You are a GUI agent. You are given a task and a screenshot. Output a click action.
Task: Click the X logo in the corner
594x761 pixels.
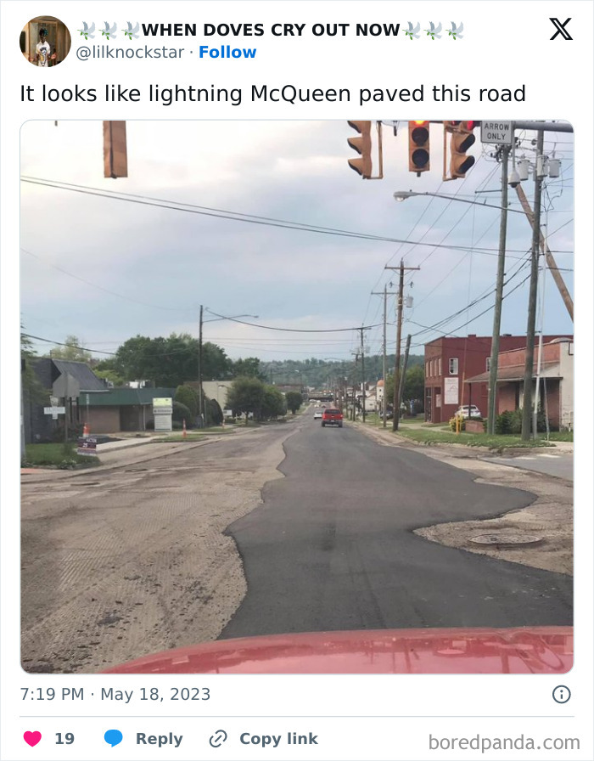click(561, 29)
